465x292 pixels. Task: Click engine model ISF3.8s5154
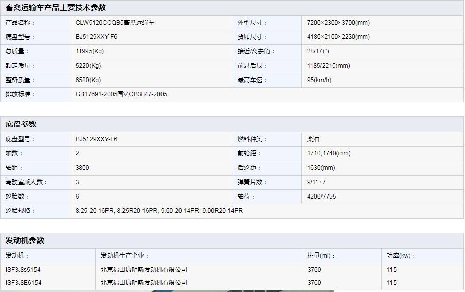point(23,270)
